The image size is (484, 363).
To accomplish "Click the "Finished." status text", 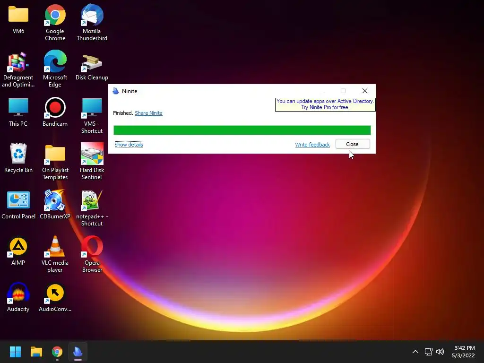I will (123, 113).
